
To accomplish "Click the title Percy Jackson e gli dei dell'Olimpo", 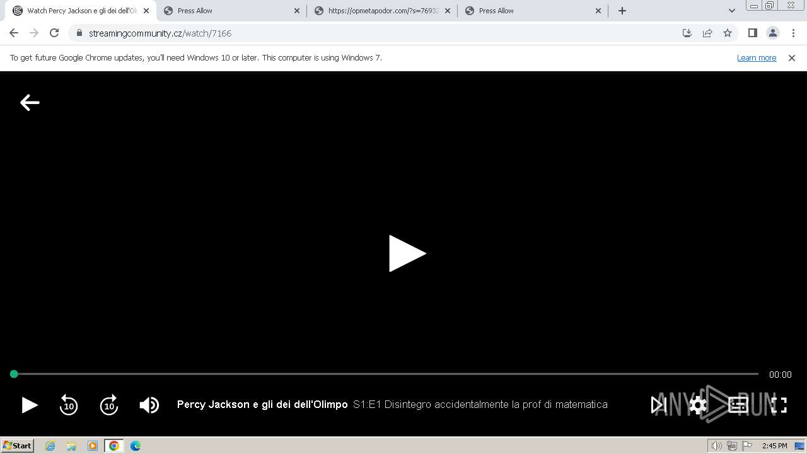I will pos(262,405).
